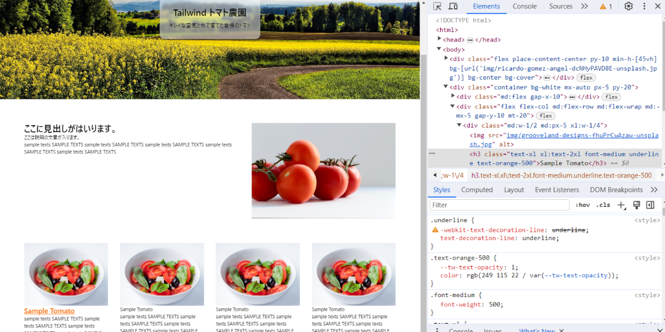
Task: Open the Computed styles tab
Action: point(477,190)
